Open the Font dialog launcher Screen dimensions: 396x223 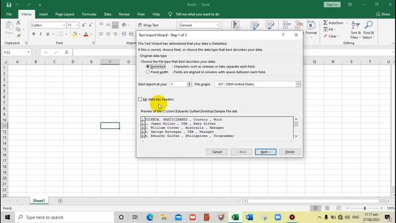click(93, 43)
